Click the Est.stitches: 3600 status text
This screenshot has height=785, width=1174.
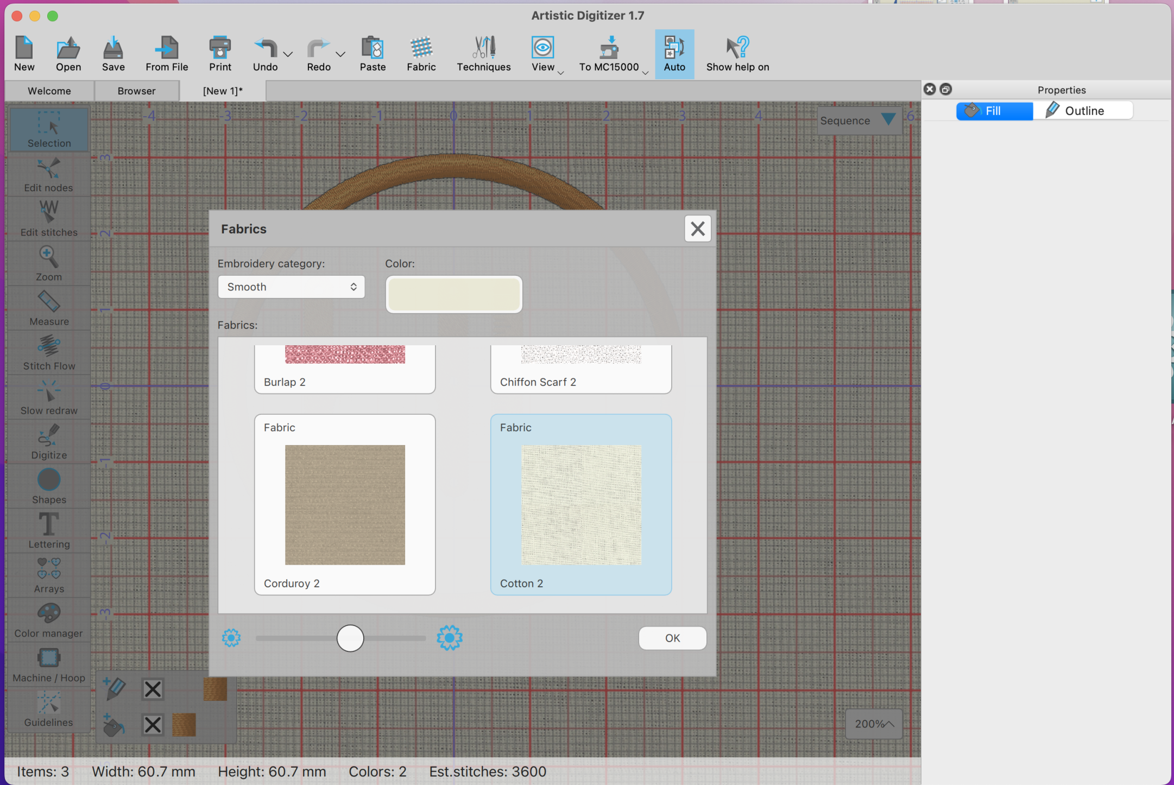[x=487, y=771]
